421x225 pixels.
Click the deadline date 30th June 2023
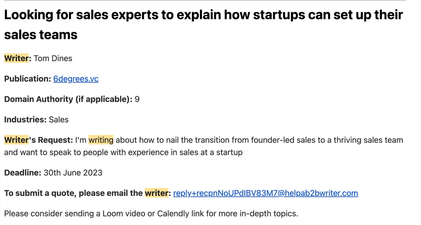(x=73, y=173)
